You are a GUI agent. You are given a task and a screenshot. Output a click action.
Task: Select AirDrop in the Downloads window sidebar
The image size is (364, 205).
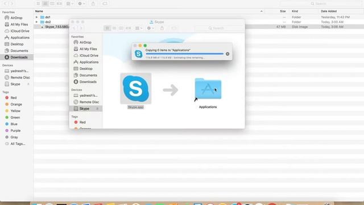point(16,18)
